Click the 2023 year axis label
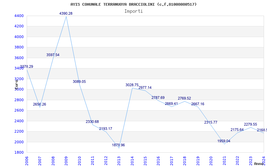Screen dimensions: 267x167 [251, 161]
